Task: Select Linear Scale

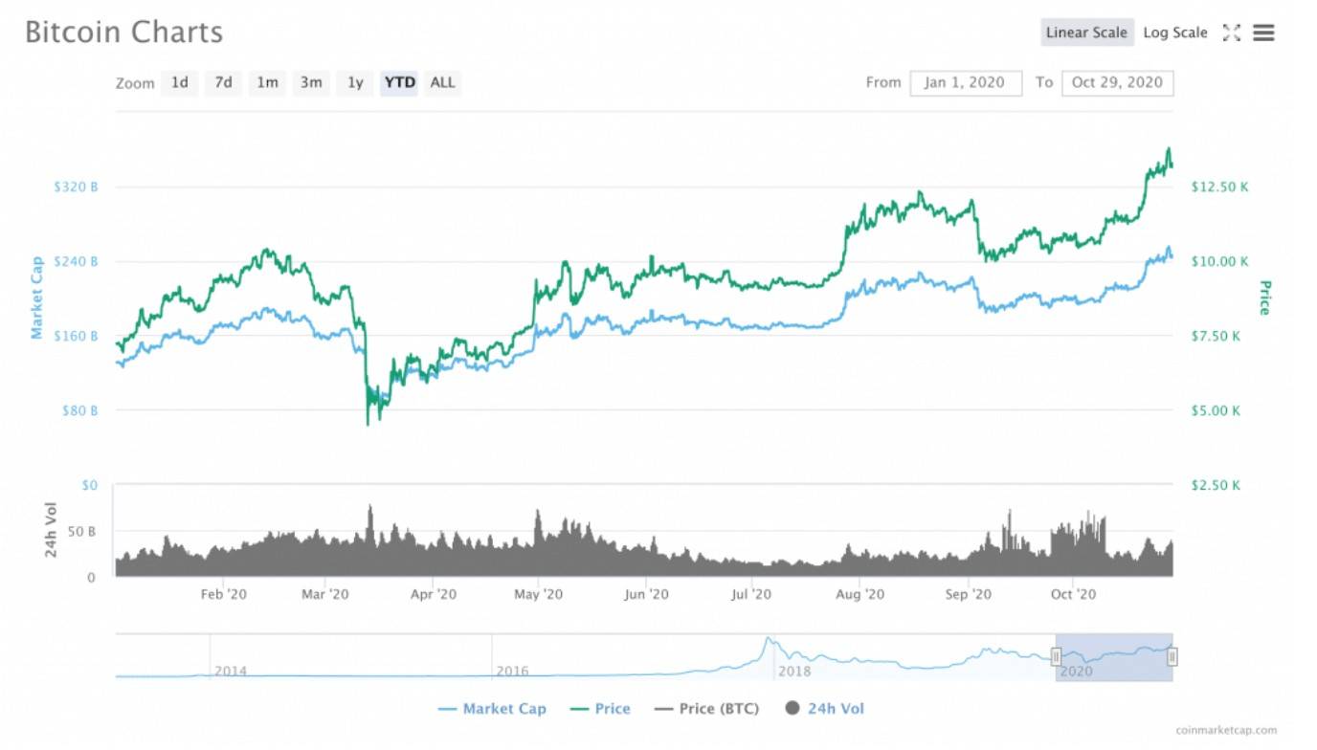Action: [x=1086, y=33]
